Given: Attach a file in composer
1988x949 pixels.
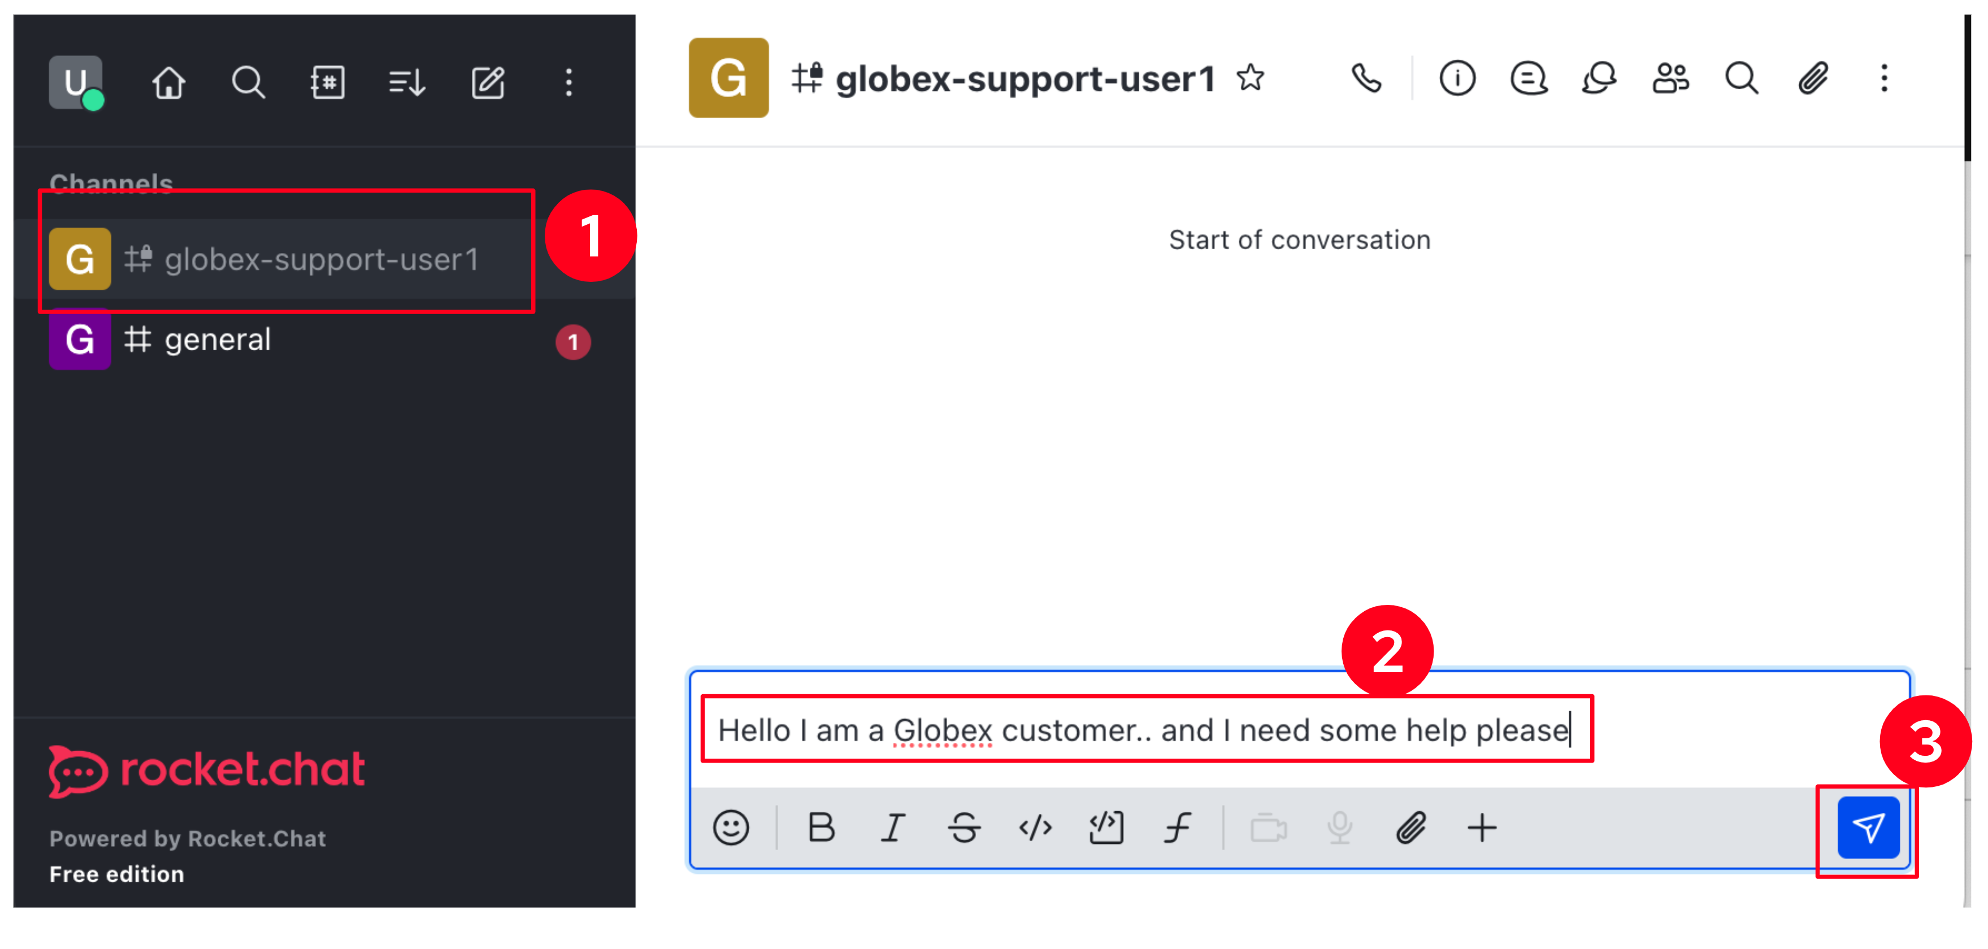Looking at the screenshot, I should click(1410, 828).
